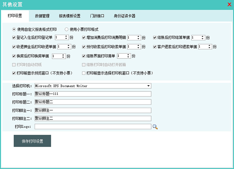Toggle 登记入住后打印登记单 checkbox

pos(14,37)
